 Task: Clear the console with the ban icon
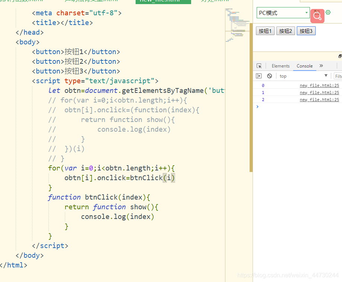(270, 76)
